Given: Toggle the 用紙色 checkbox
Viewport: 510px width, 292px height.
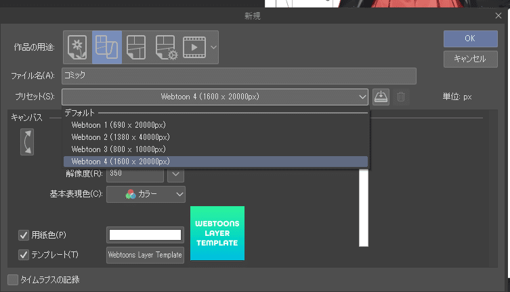Looking at the screenshot, I should (x=24, y=235).
